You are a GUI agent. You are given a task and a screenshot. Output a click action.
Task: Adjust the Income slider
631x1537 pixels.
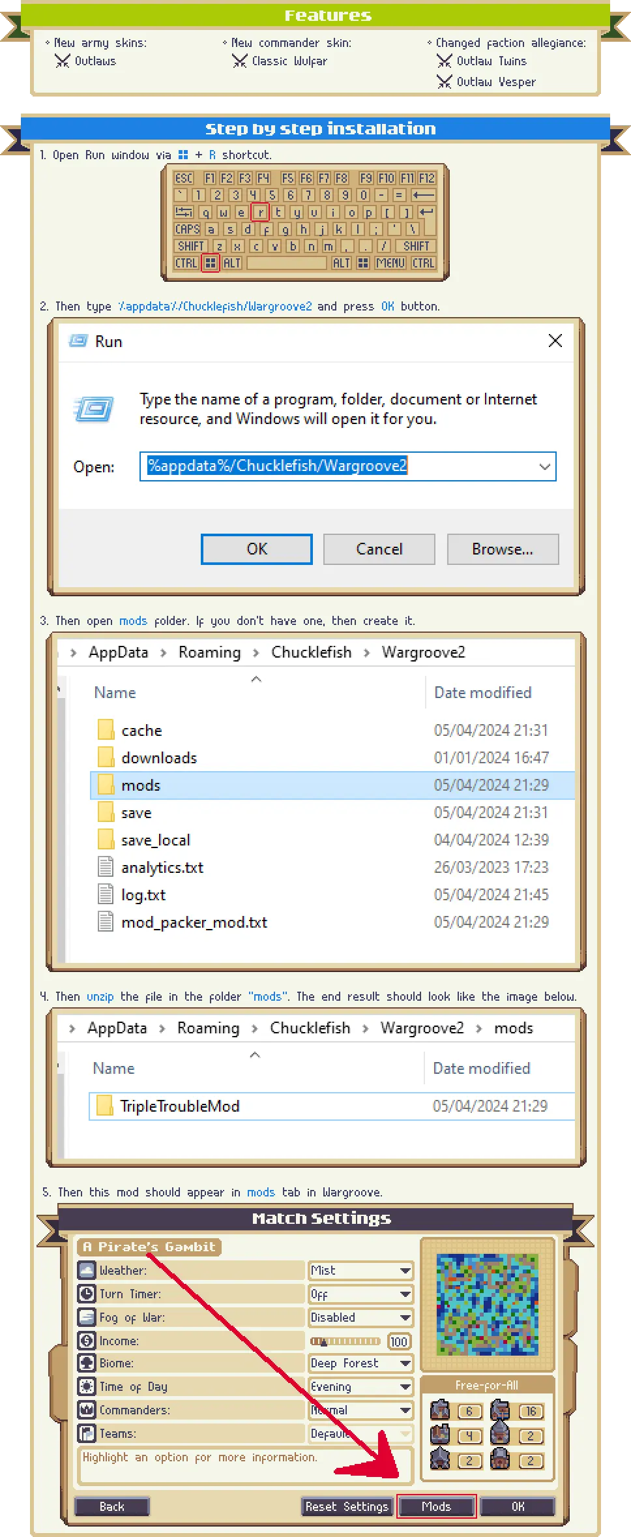tap(345, 1341)
